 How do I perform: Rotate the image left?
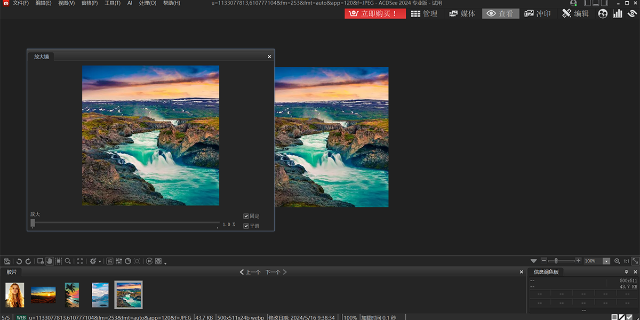coord(19,261)
